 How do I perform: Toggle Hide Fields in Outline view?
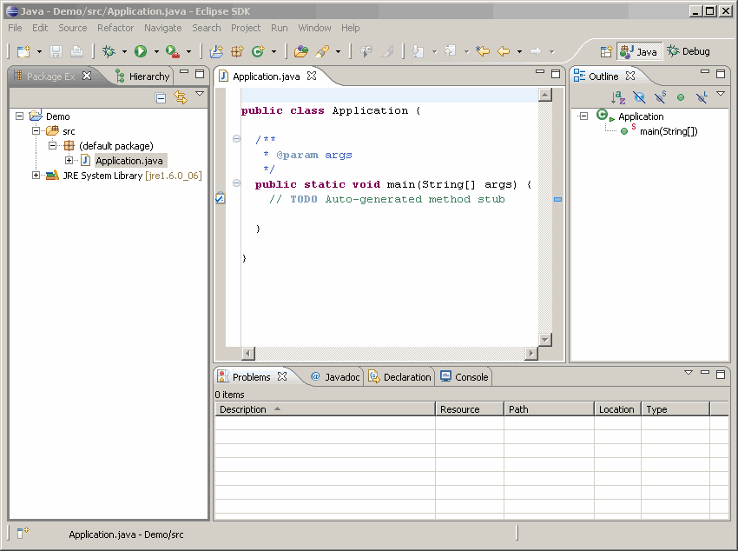point(639,98)
